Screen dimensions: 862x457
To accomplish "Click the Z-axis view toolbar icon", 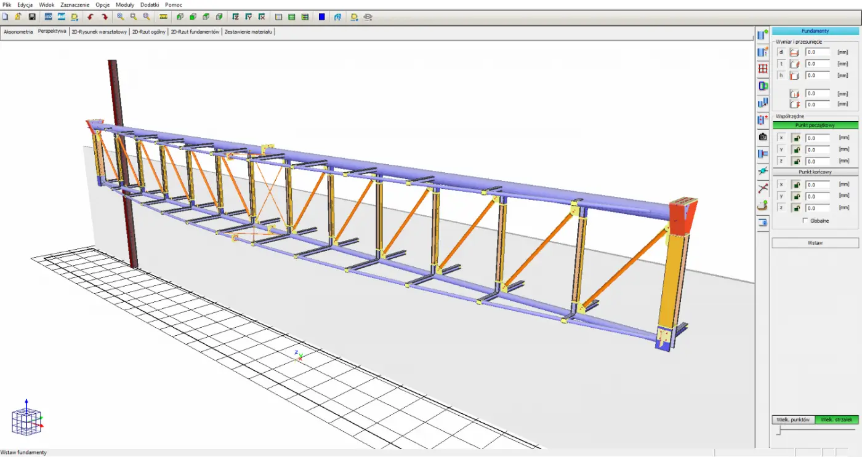I will pyautogui.click(x=236, y=17).
